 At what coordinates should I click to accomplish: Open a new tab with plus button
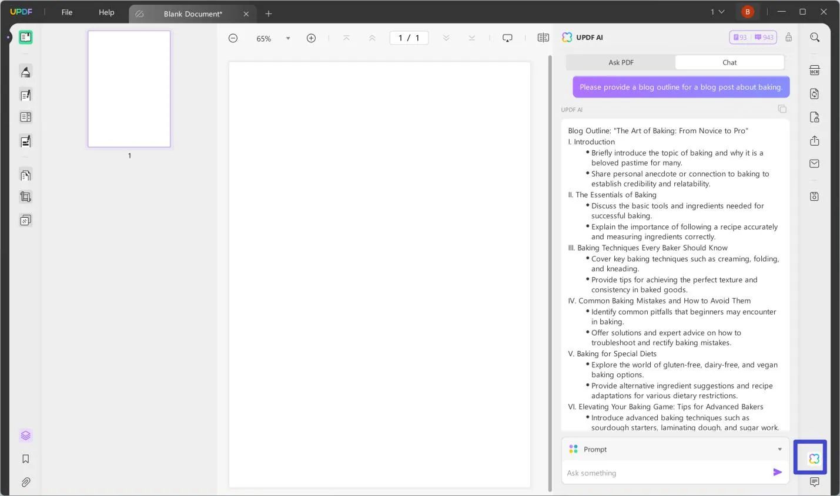pyautogui.click(x=269, y=14)
